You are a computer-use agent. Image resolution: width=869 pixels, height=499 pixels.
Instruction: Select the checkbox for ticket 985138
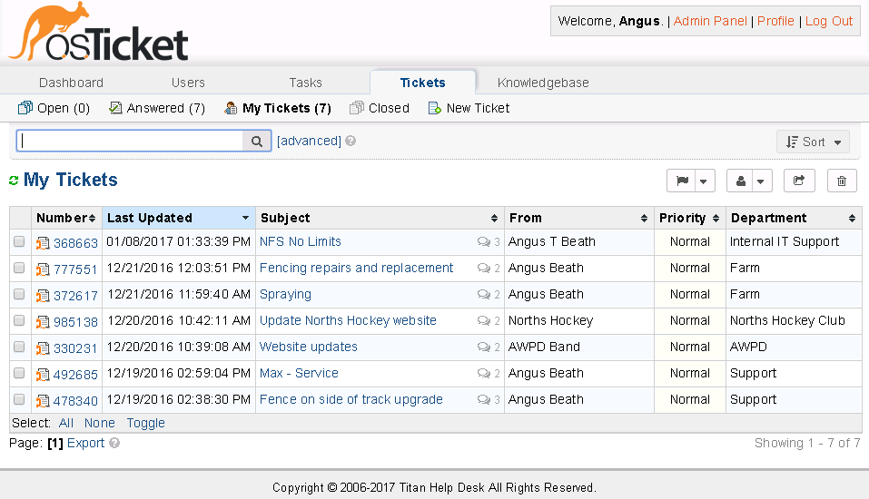click(19, 321)
